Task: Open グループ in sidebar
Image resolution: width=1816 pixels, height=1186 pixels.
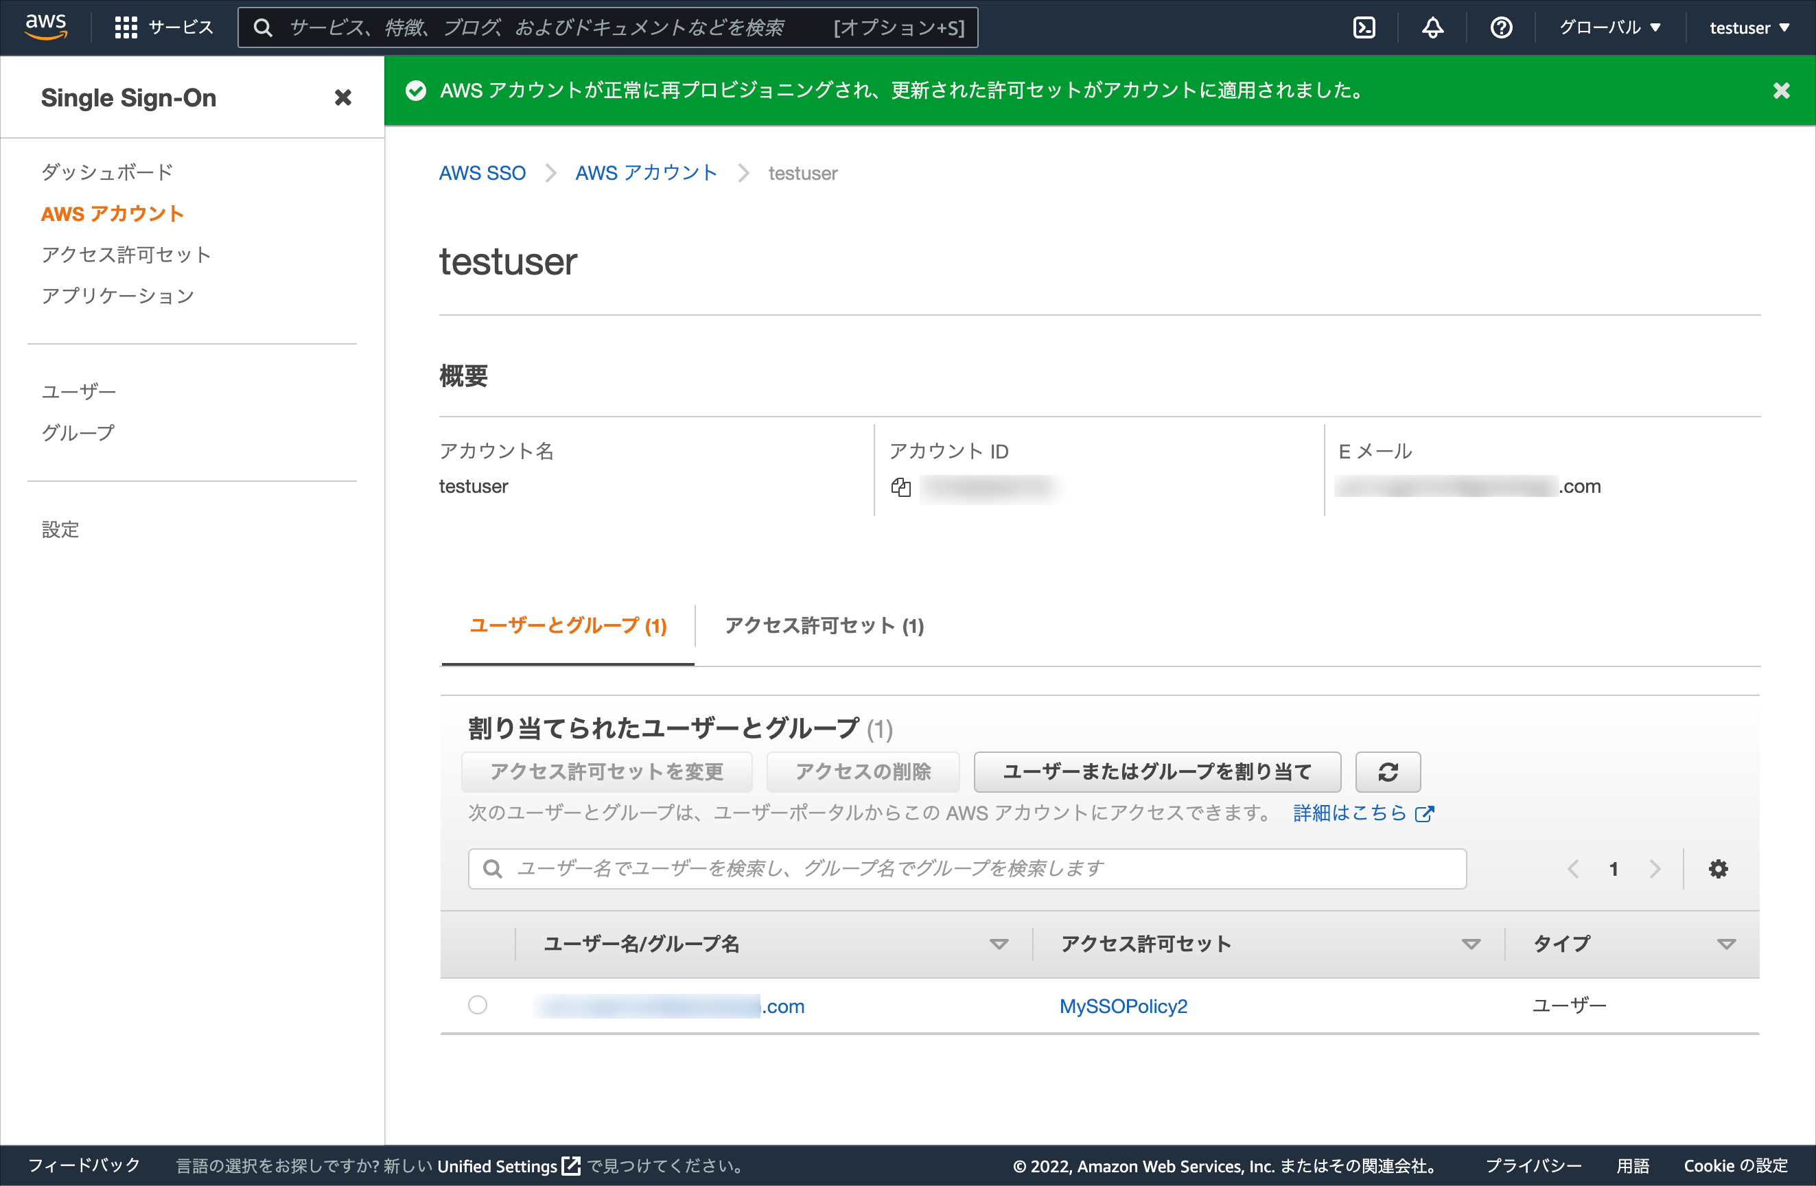Action: (x=78, y=432)
